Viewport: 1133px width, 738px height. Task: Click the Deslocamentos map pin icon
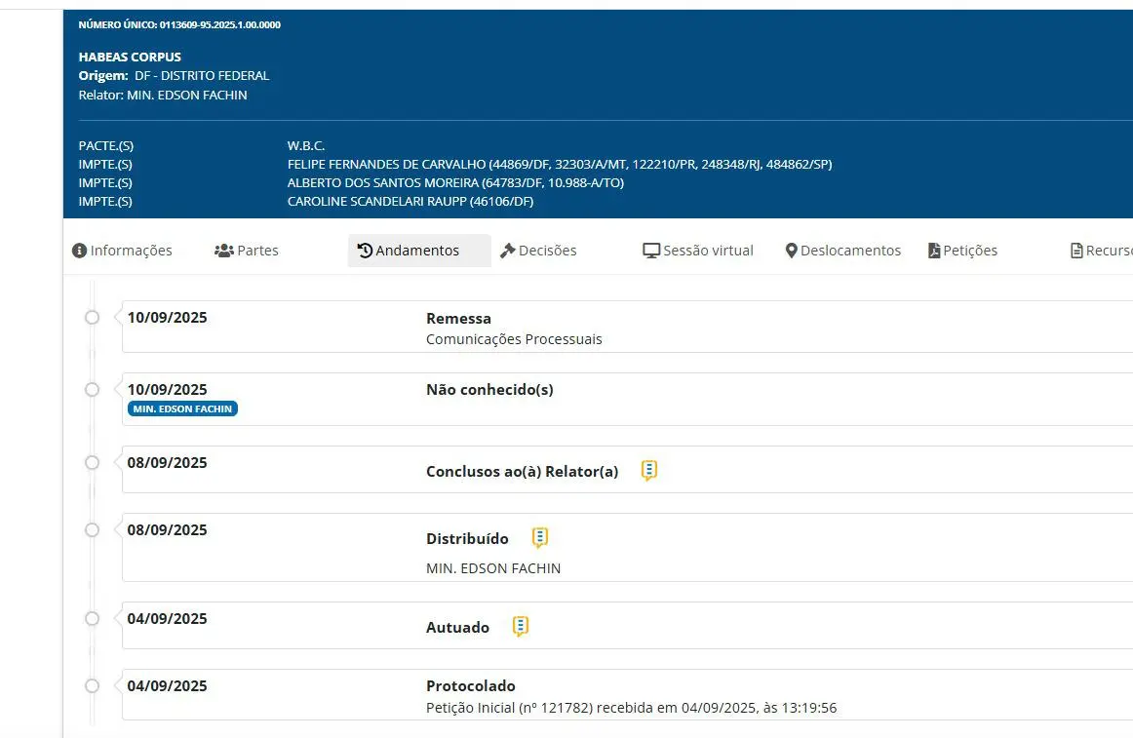(791, 251)
